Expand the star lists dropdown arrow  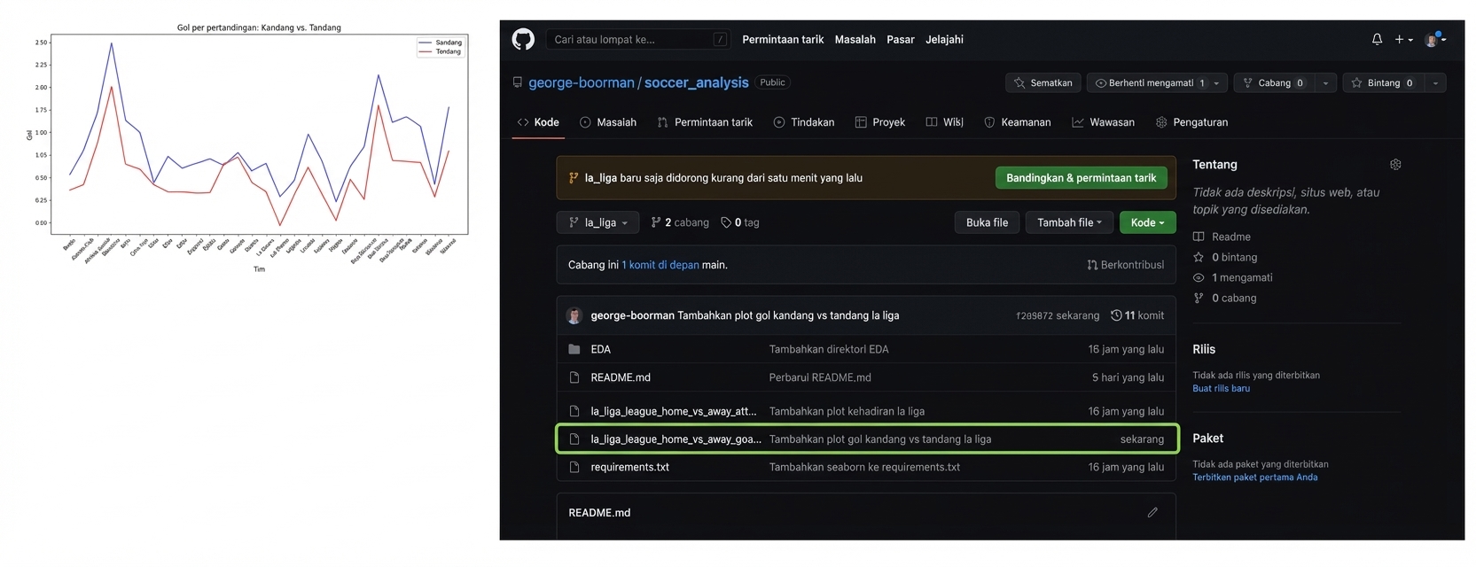1435,82
